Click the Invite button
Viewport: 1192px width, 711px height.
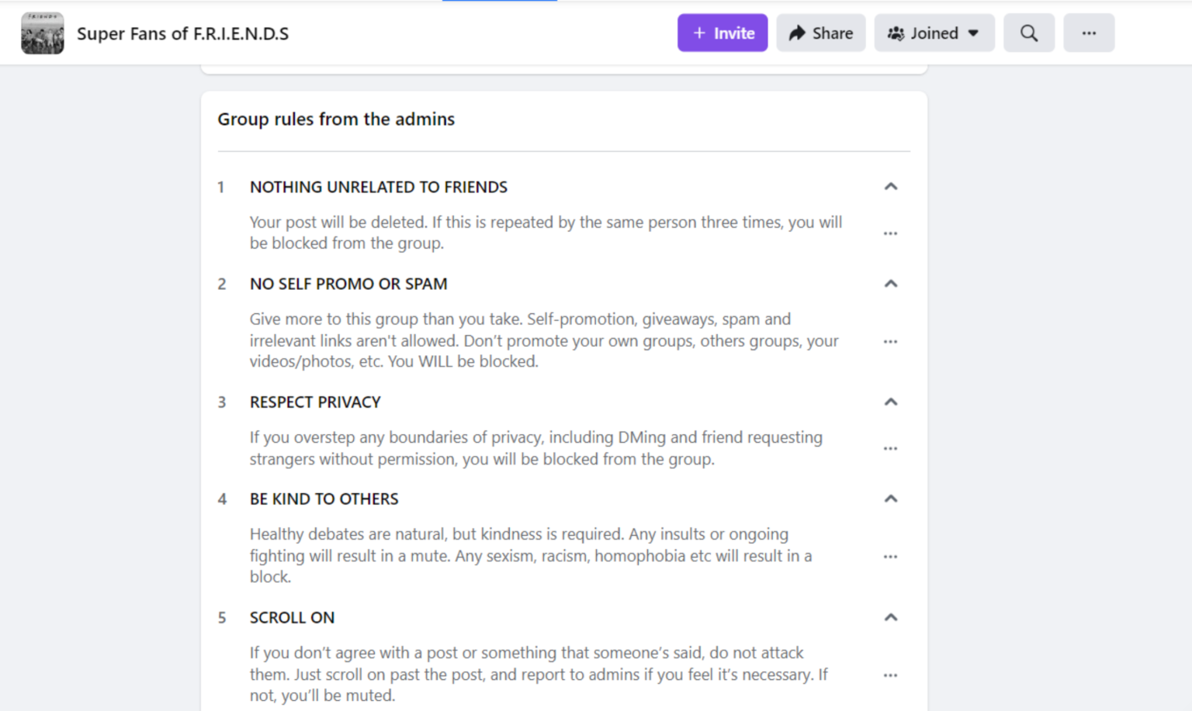click(722, 33)
